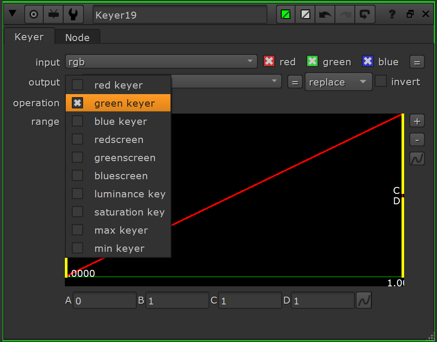Viewport: 437px width, 342px height.
Task: Click the C handle marker on graph
Action: pos(397,190)
